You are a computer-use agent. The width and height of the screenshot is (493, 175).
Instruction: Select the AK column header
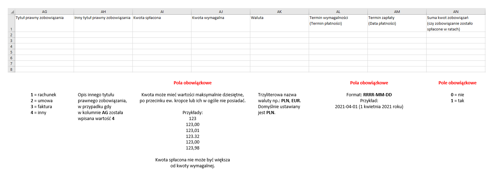(x=279, y=12)
